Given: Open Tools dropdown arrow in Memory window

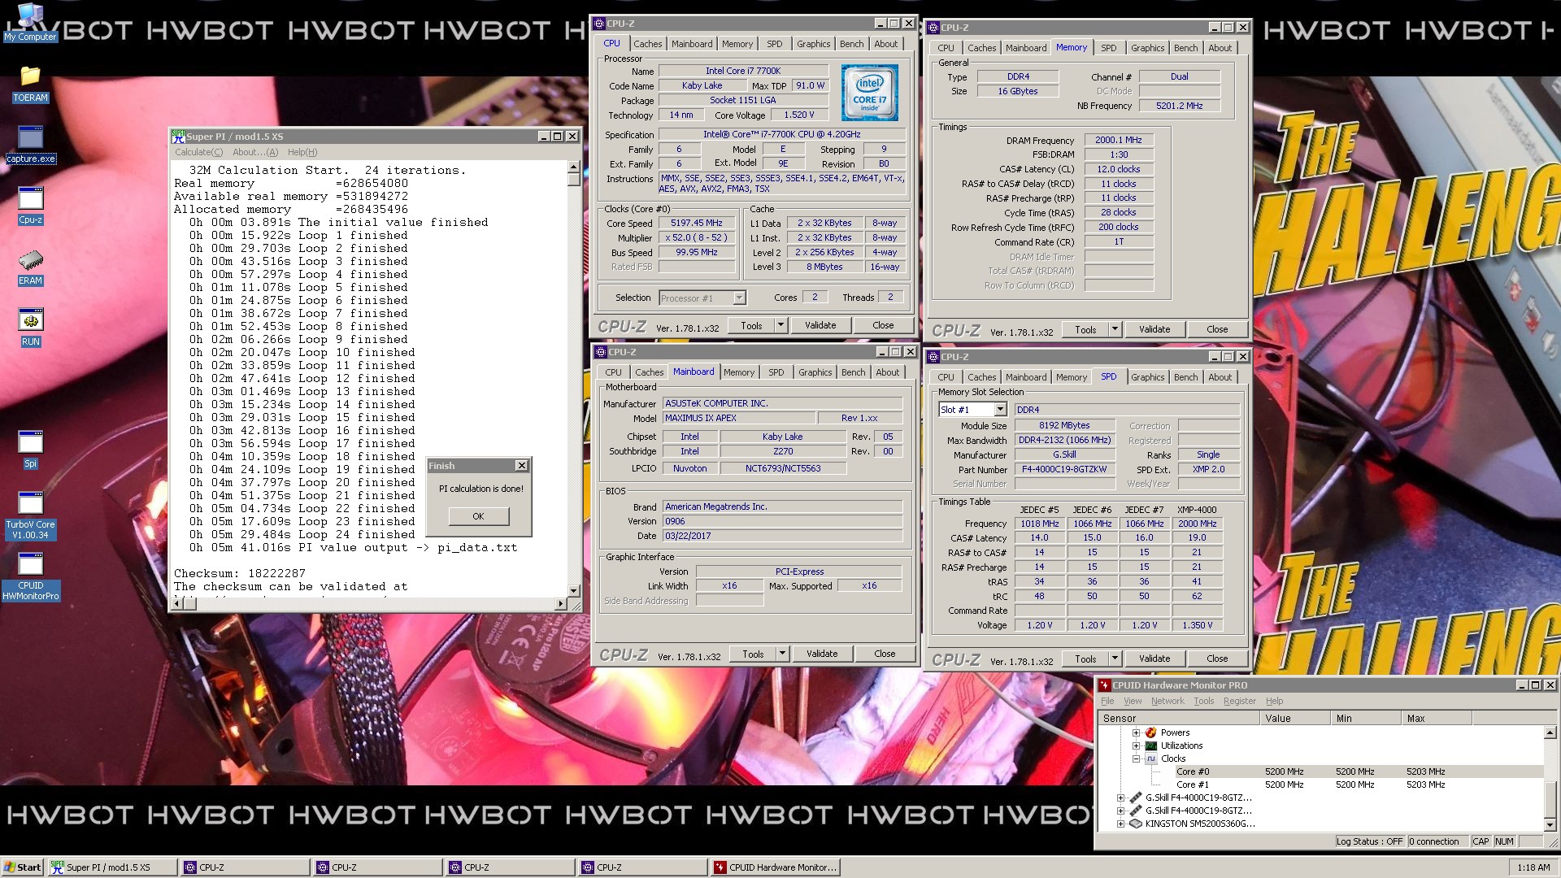Looking at the screenshot, I should tap(1115, 329).
